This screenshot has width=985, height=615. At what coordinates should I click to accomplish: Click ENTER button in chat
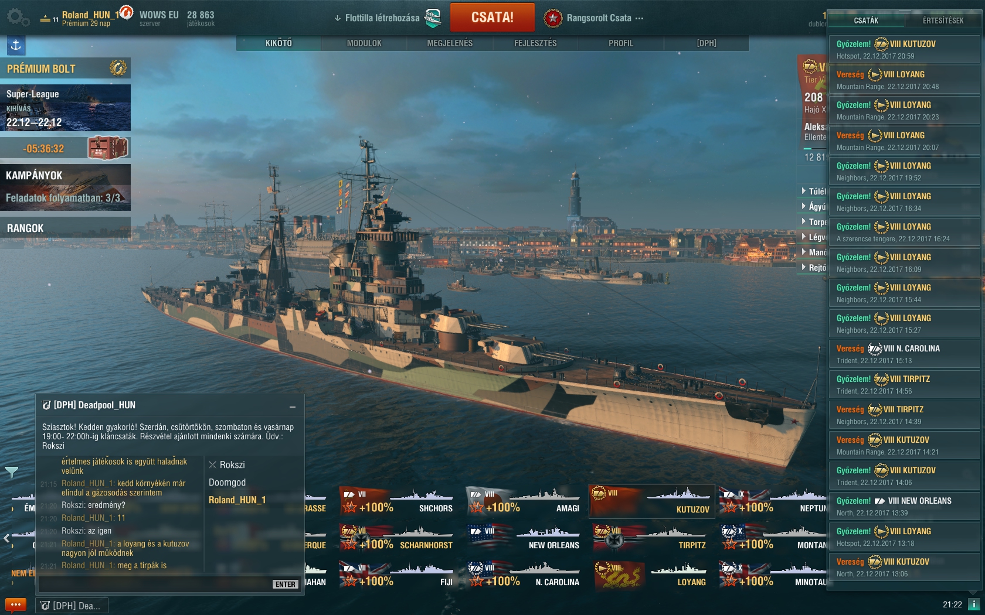tap(286, 584)
